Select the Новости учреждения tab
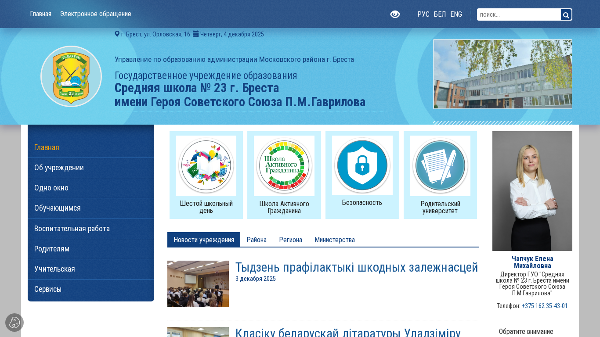The image size is (600, 337). point(204,240)
